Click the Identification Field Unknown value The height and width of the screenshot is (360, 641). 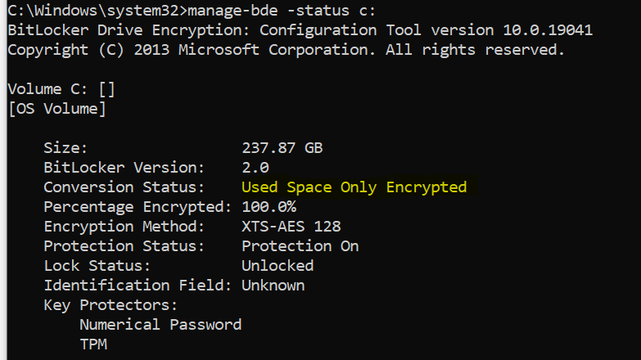pos(273,286)
